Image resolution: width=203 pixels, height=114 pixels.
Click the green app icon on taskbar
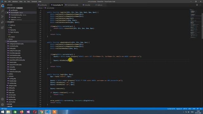click(15, 112)
